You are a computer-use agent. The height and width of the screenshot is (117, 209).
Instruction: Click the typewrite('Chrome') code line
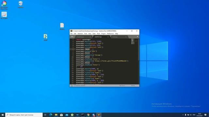click(x=89, y=55)
